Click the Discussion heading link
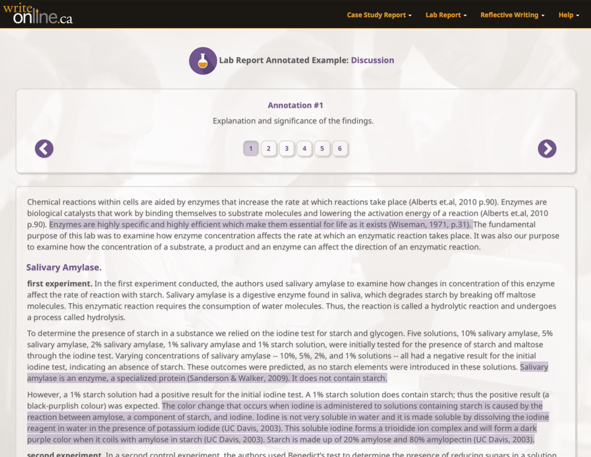This screenshot has height=457, width=591. click(372, 60)
